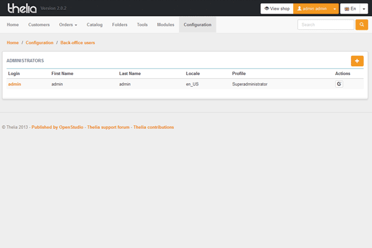Click the Thelia logo

[x=22, y=9]
